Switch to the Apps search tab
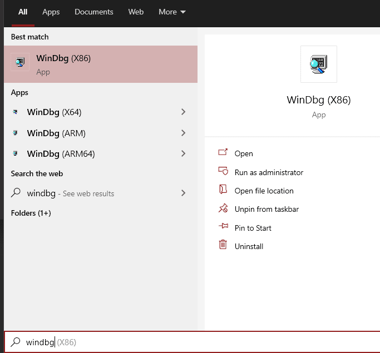 coord(51,12)
